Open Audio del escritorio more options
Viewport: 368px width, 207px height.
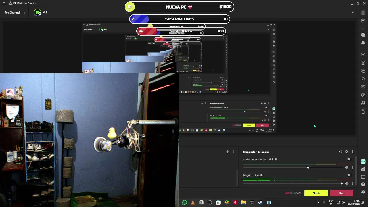click(x=353, y=168)
